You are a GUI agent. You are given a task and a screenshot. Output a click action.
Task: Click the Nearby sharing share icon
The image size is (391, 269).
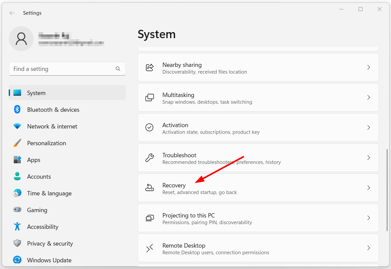click(x=150, y=67)
